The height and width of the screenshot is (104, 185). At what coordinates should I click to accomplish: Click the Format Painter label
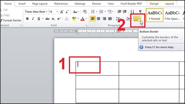pyautogui.click(x=12, y=20)
